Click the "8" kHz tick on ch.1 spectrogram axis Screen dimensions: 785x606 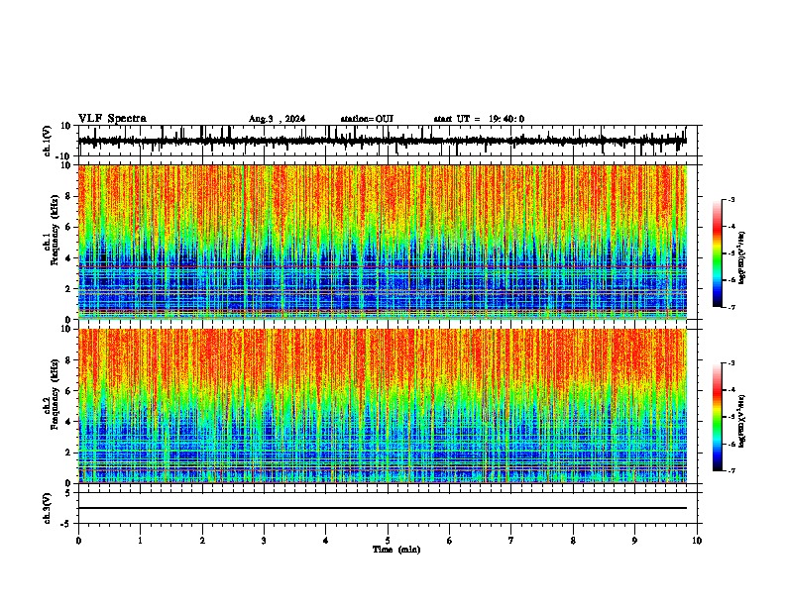(x=68, y=196)
